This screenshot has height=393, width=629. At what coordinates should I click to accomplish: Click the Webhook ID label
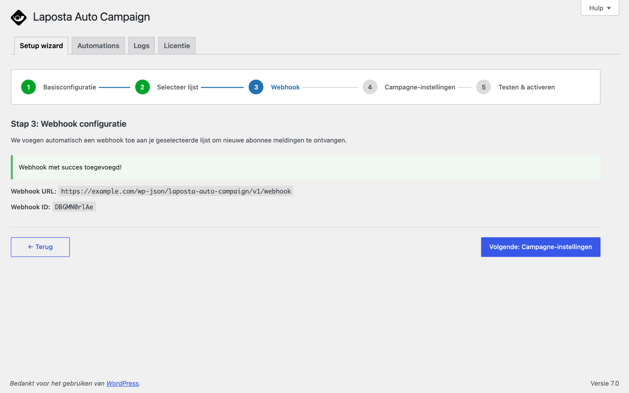pos(30,207)
